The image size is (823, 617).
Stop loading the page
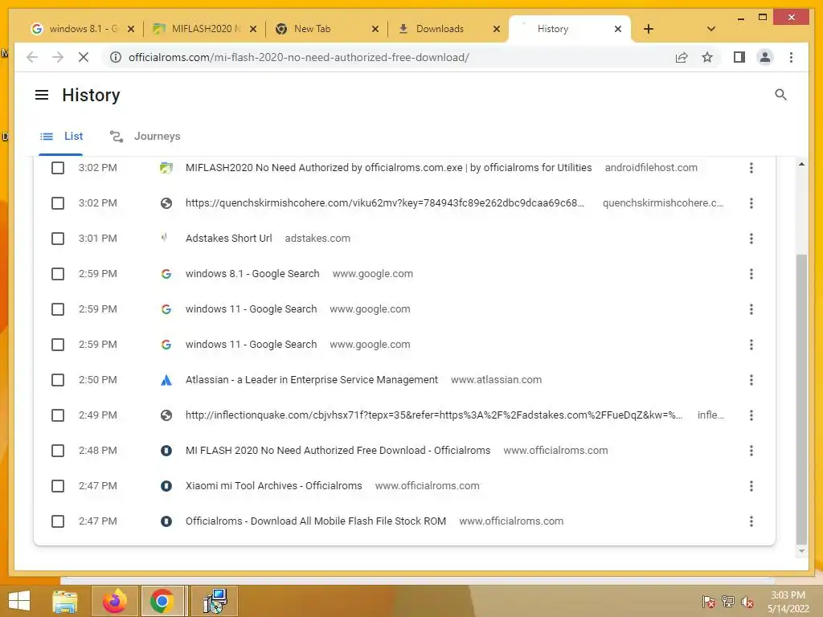(x=84, y=57)
